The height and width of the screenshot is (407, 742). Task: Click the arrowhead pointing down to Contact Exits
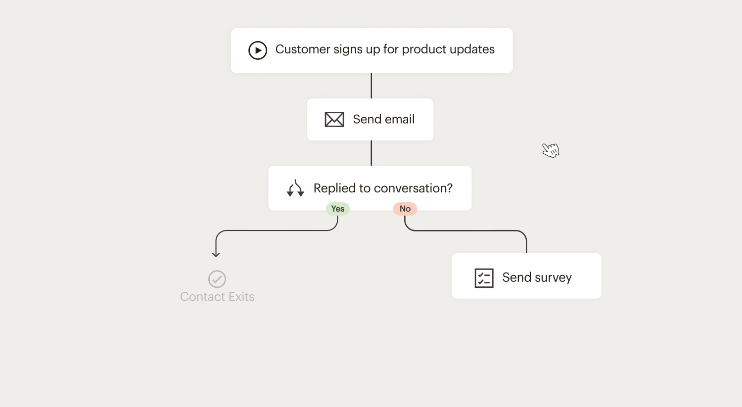click(x=216, y=254)
